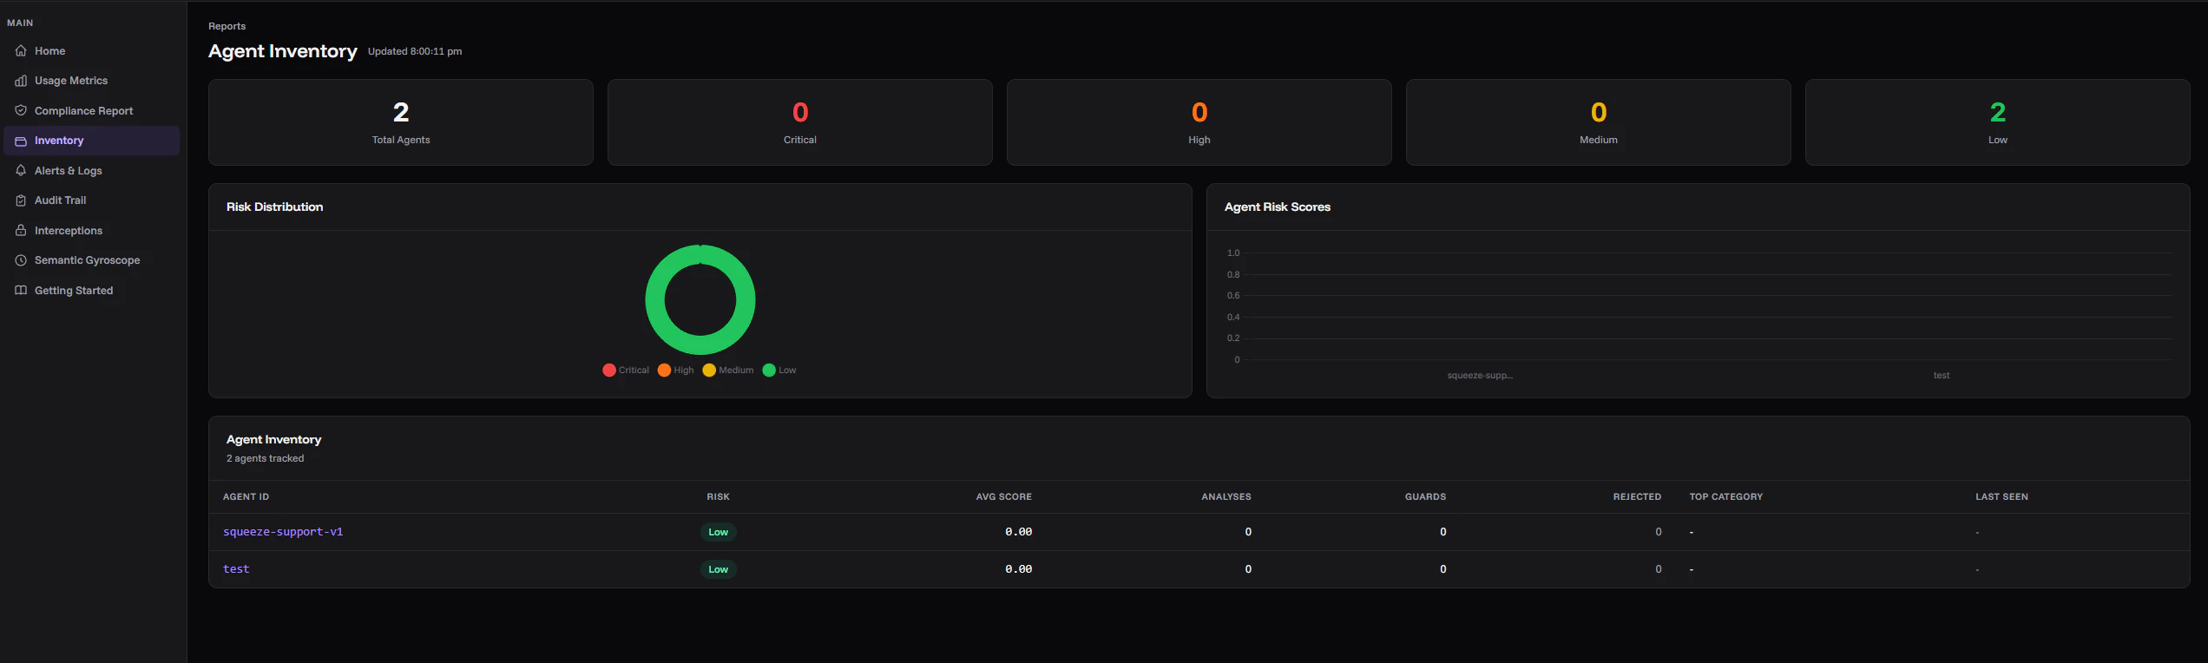
Task: Open the Getting Started guide
Action: point(91,291)
